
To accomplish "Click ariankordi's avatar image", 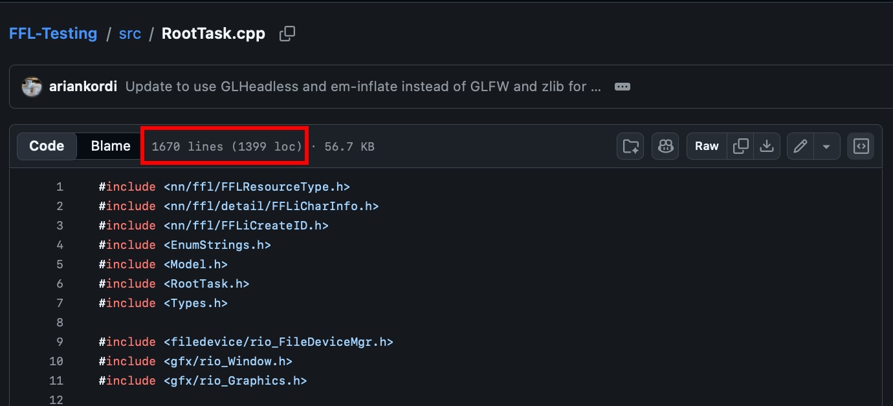I will coord(32,87).
